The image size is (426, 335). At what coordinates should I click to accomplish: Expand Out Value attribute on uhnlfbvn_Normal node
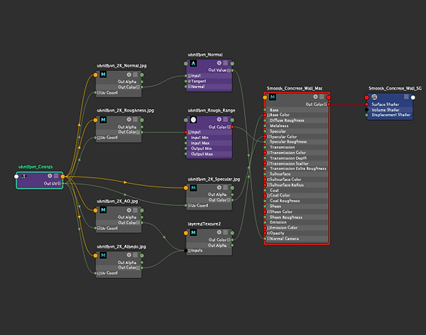coord(229,70)
